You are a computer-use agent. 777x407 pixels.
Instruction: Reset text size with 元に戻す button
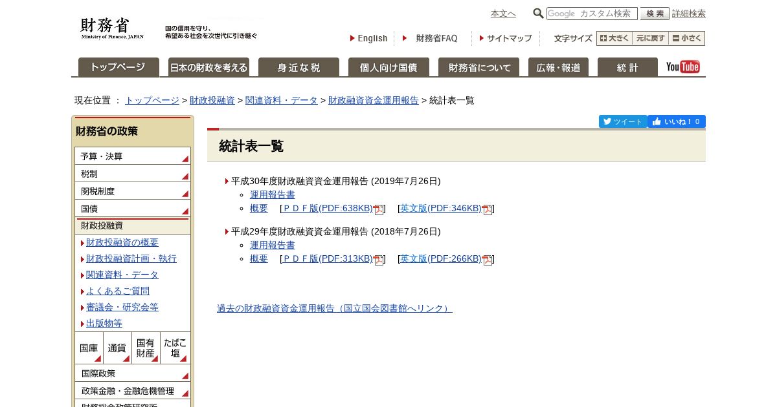pos(651,39)
